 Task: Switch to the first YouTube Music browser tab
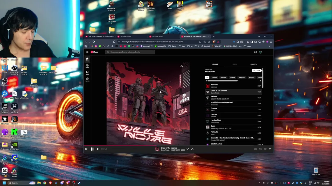[x=131, y=36]
